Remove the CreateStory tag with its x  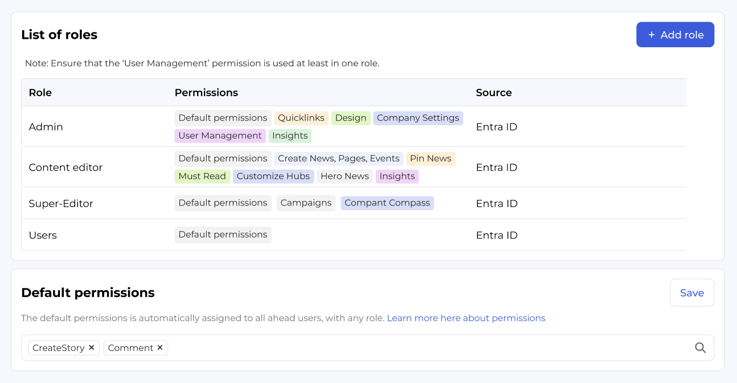tap(91, 347)
